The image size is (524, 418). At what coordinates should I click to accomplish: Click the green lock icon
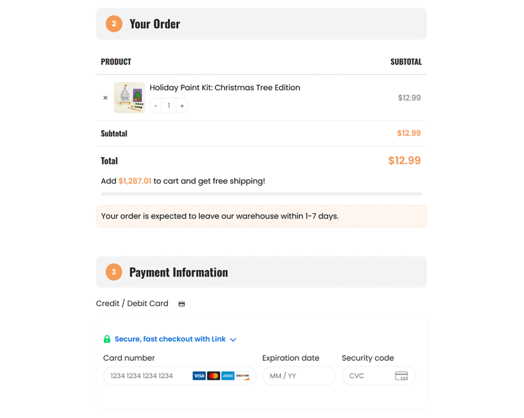click(x=107, y=339)
